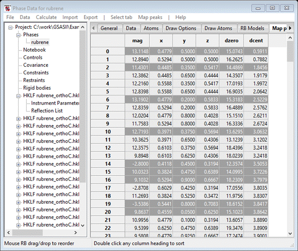The height and width of the screenshot is (251, 298).
Task: Open the Calculate menu
Action: pos(46,17)
